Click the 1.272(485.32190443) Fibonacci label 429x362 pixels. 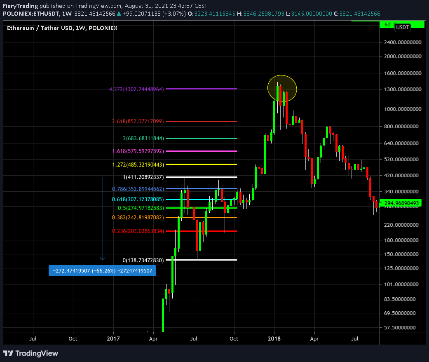tap(138, 165)
